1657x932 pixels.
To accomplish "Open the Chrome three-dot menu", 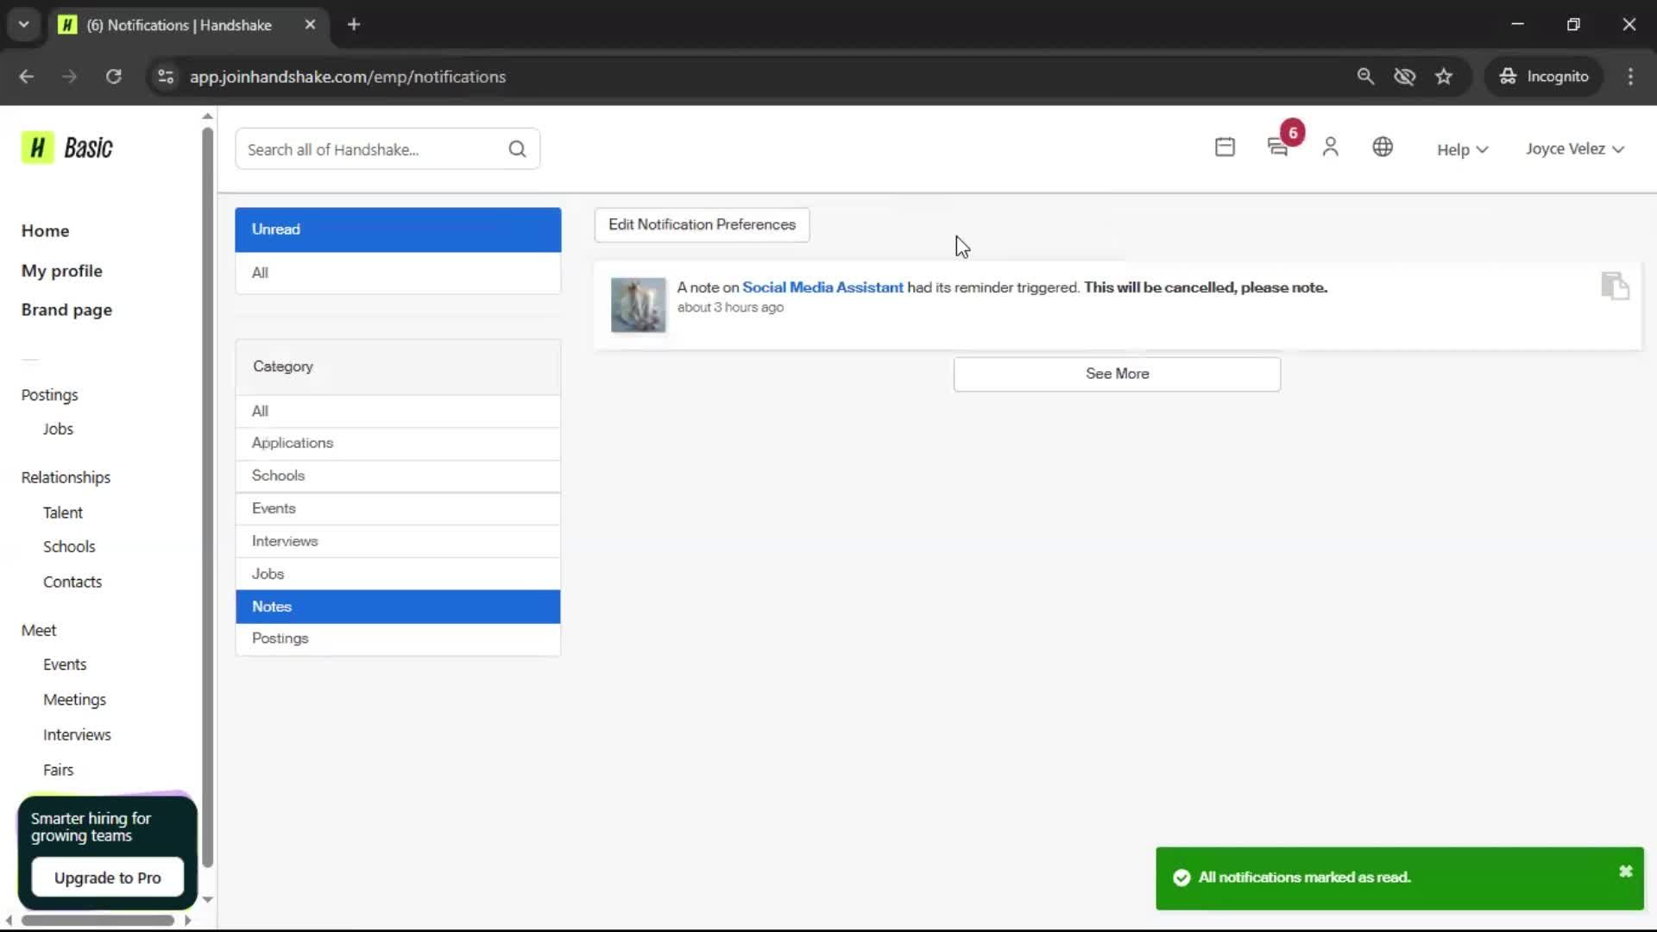I will pos(1630,77).
